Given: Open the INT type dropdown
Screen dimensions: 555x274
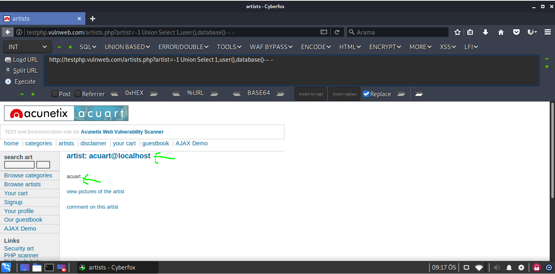Looking at the screenshot, I should pos(28,47).
